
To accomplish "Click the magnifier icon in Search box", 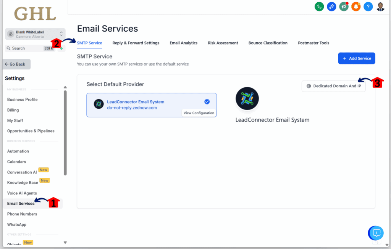I will (x=9, y=48).
